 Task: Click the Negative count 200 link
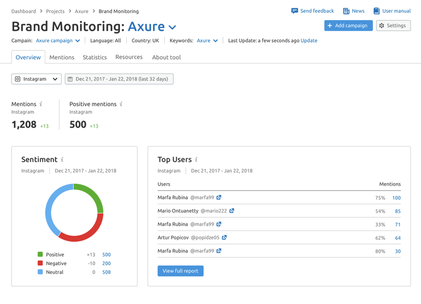click(x=106, y=264)
